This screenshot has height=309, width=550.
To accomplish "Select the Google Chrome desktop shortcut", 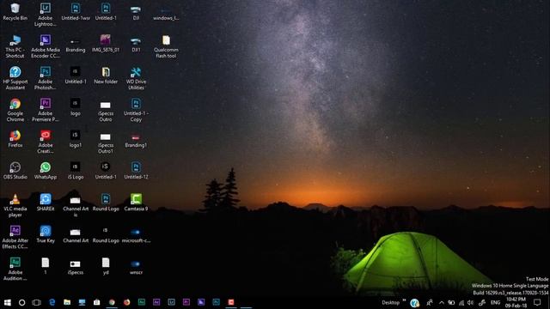I will point(15,110).
